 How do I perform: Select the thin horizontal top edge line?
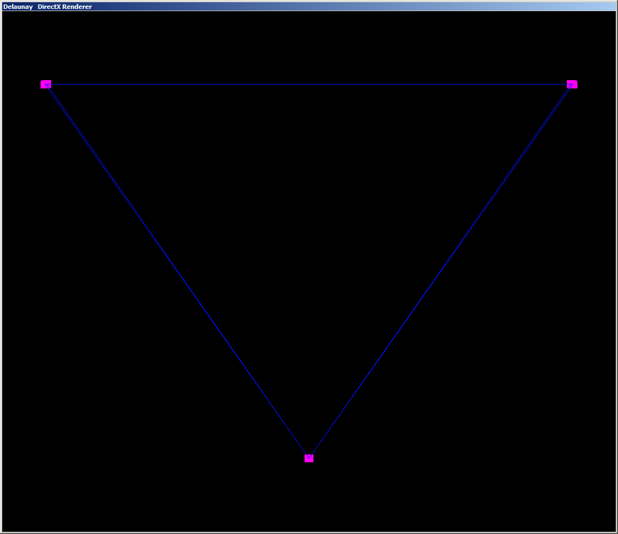click(309, 85)
